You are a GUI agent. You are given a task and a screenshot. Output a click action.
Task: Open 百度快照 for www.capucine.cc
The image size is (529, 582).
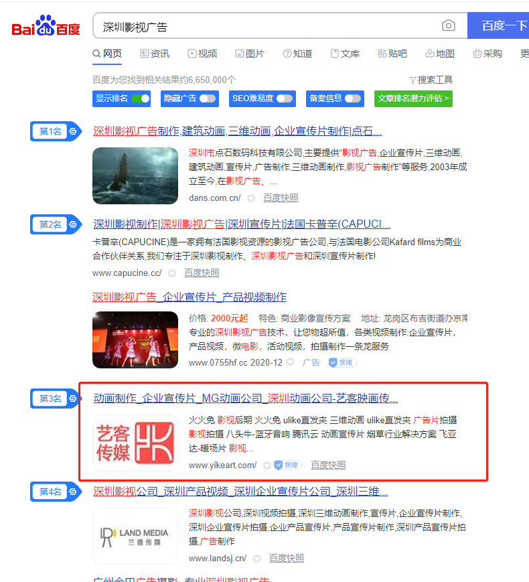coord(202,273)
